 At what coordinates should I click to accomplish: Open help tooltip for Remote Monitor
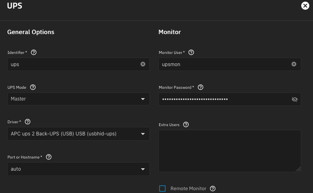(212, 189)
